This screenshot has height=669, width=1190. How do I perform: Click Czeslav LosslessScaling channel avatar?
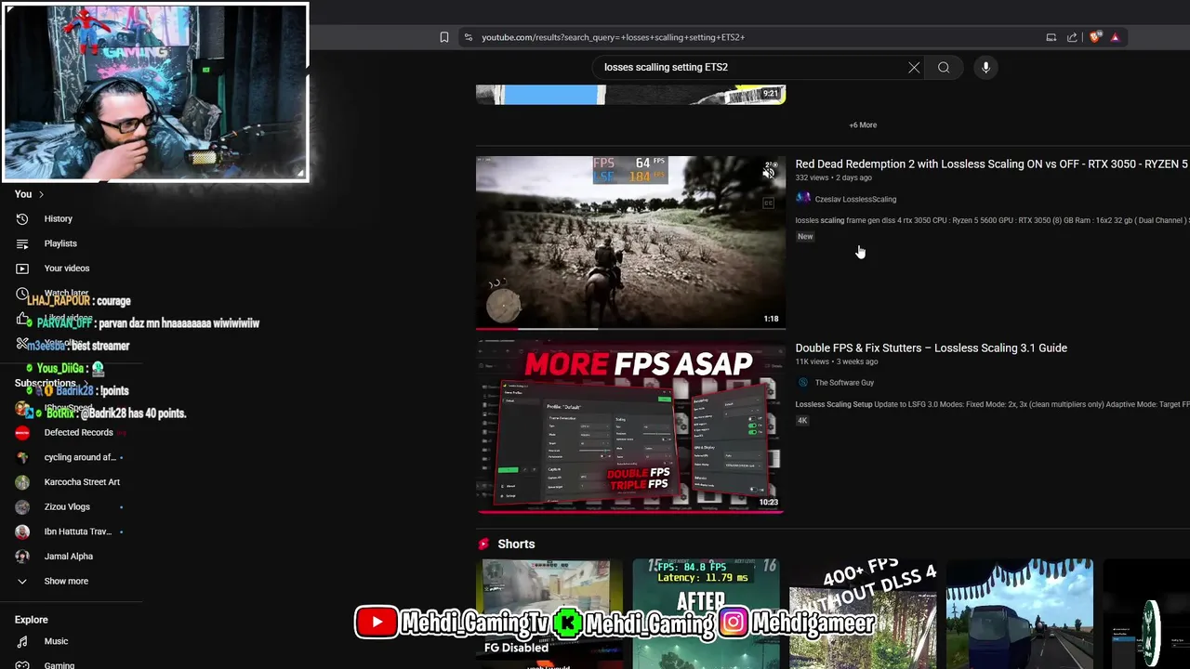coord(803,198)
